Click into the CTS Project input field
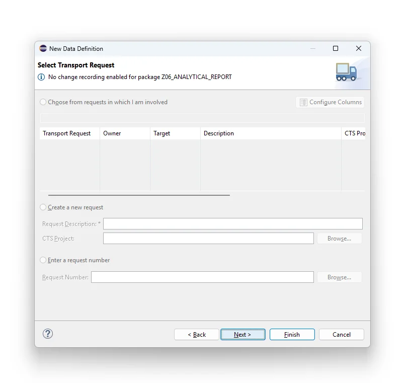This screenshot has height=383, width=407. pos(208,239)
